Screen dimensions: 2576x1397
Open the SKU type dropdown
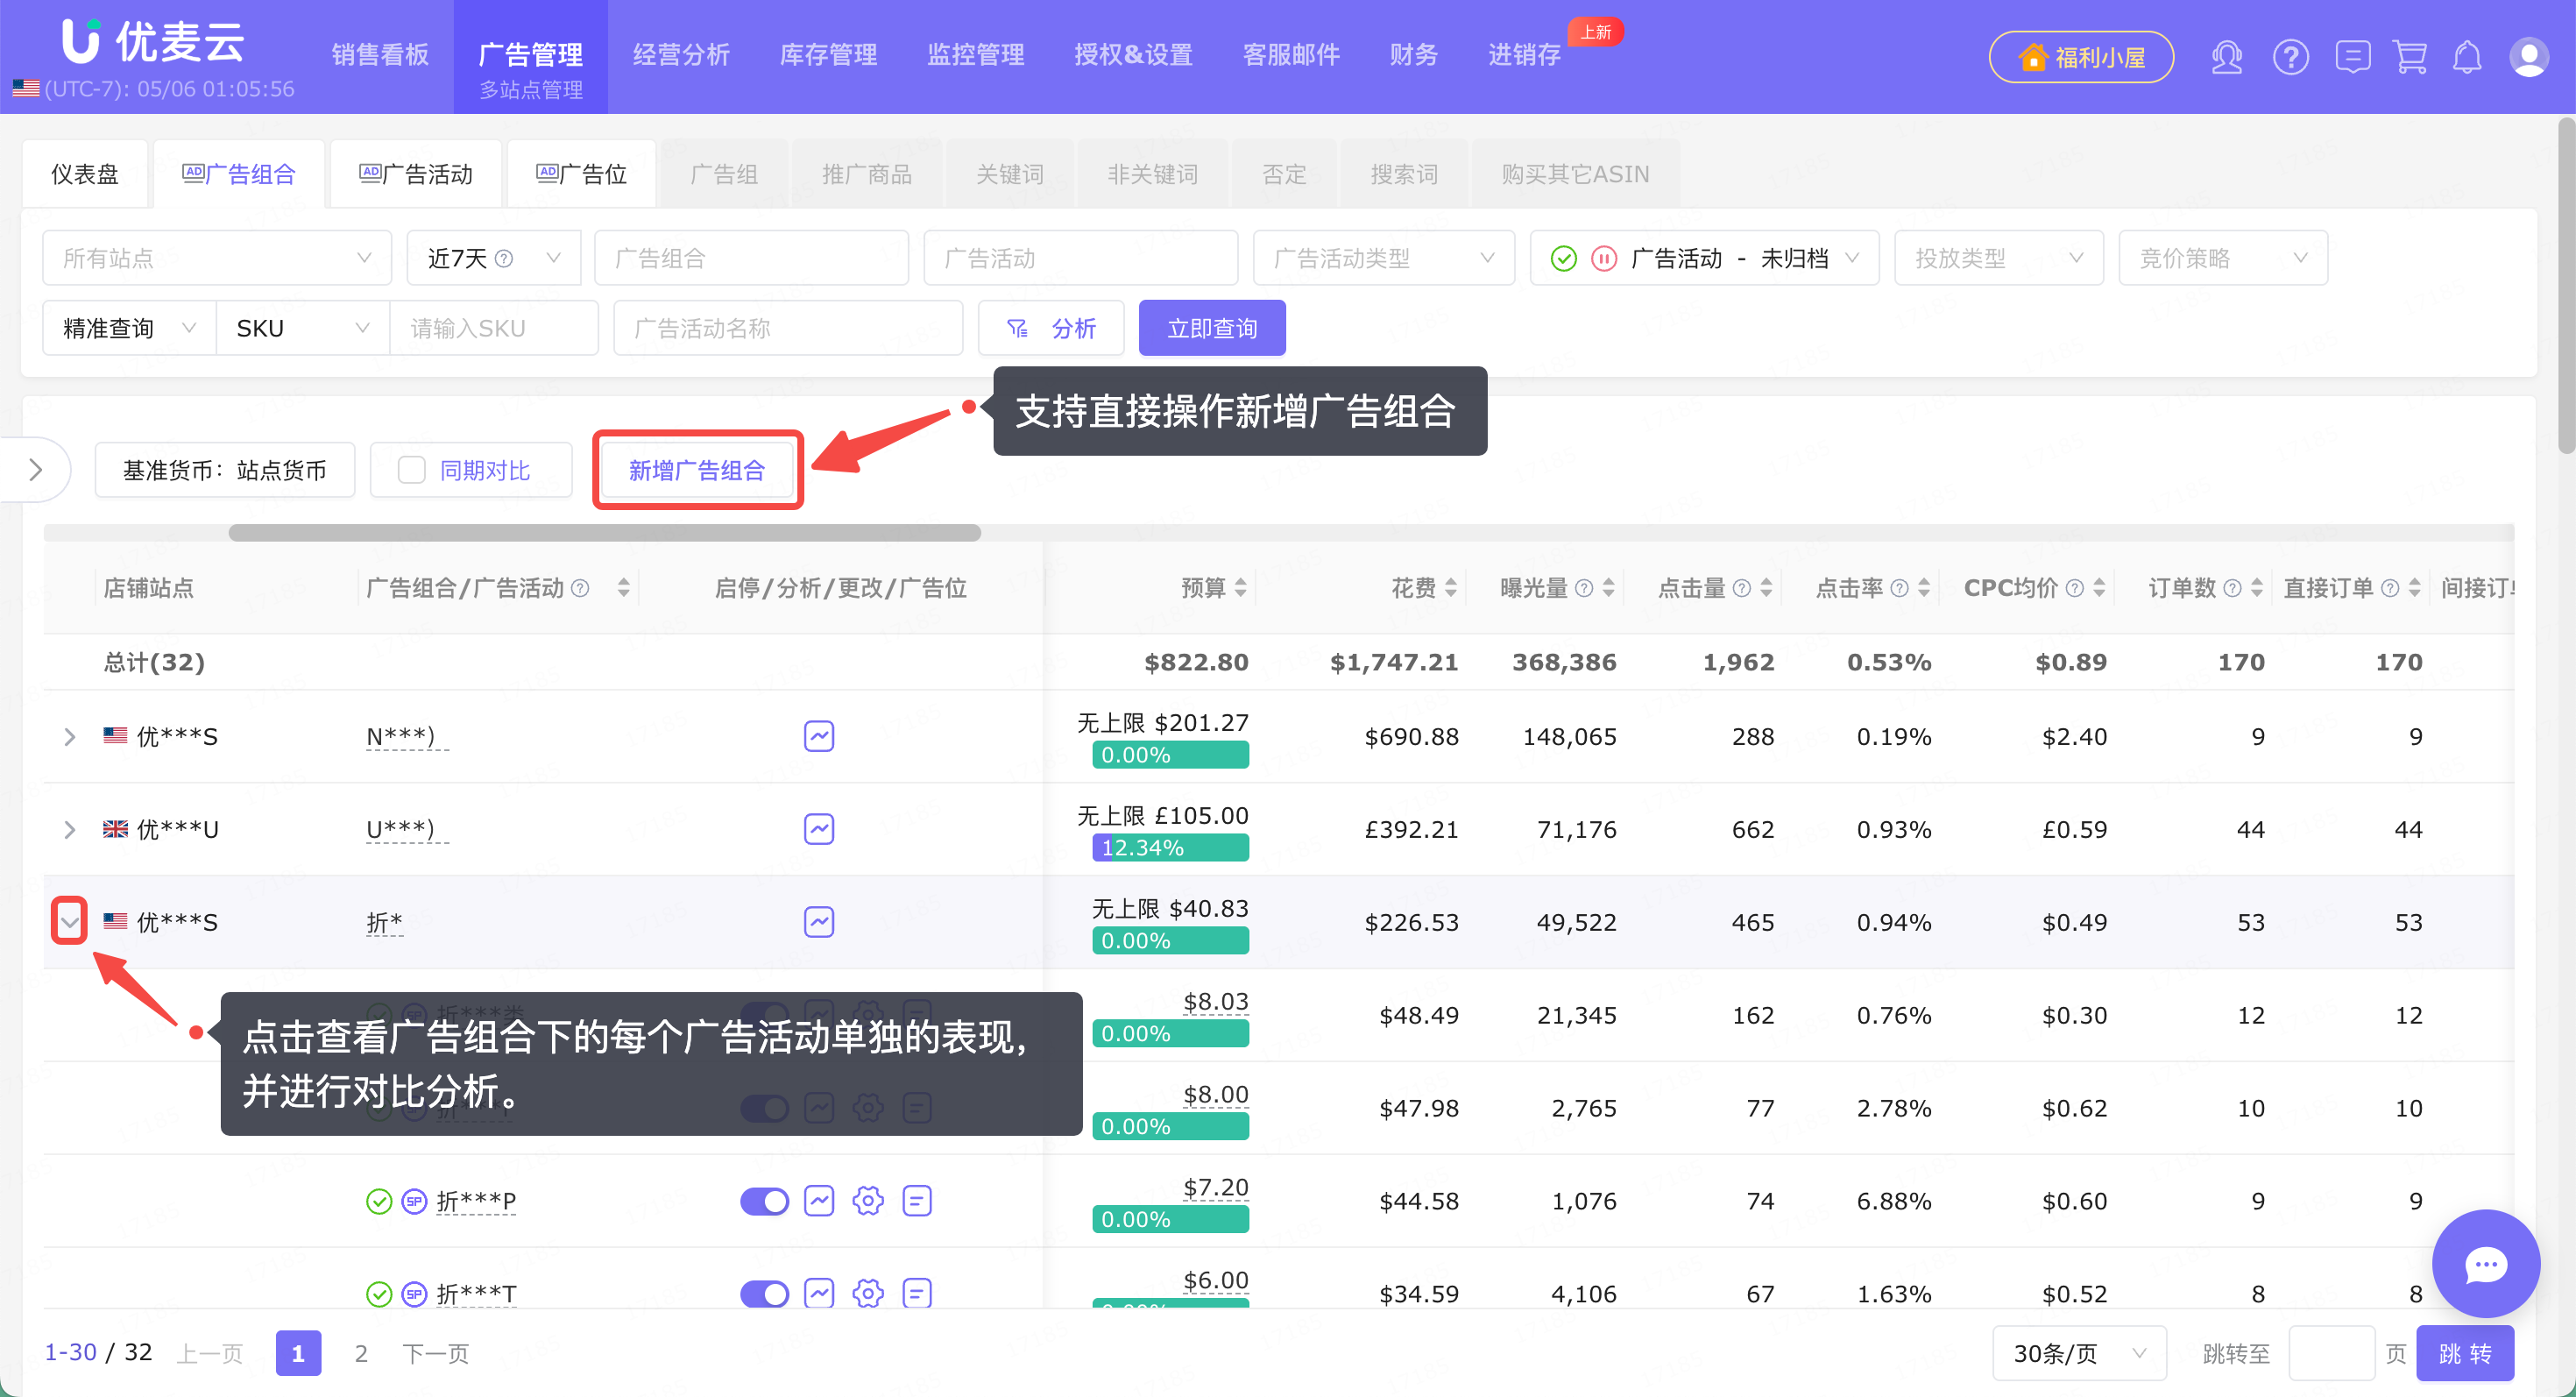[x=302, y=328]
